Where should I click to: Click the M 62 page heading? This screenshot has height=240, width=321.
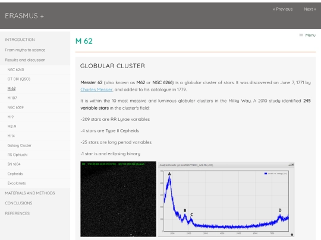84,41
